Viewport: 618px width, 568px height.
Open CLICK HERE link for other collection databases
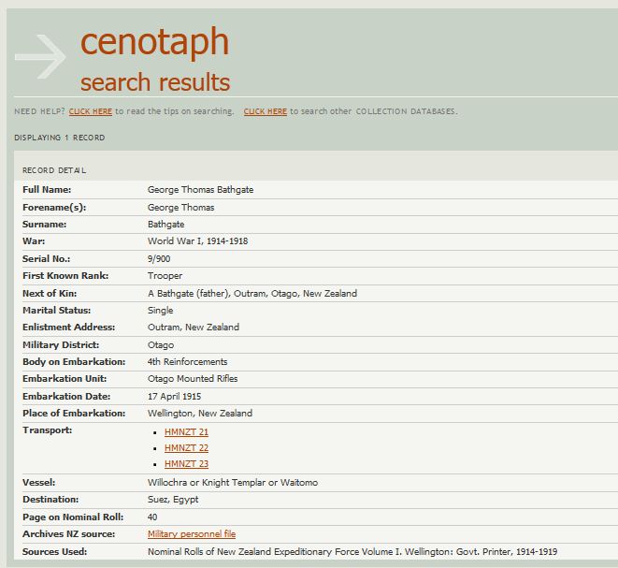(265, 111)
